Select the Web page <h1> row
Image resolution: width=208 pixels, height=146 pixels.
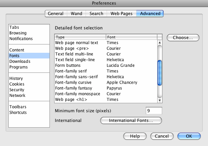click(106, 100)
